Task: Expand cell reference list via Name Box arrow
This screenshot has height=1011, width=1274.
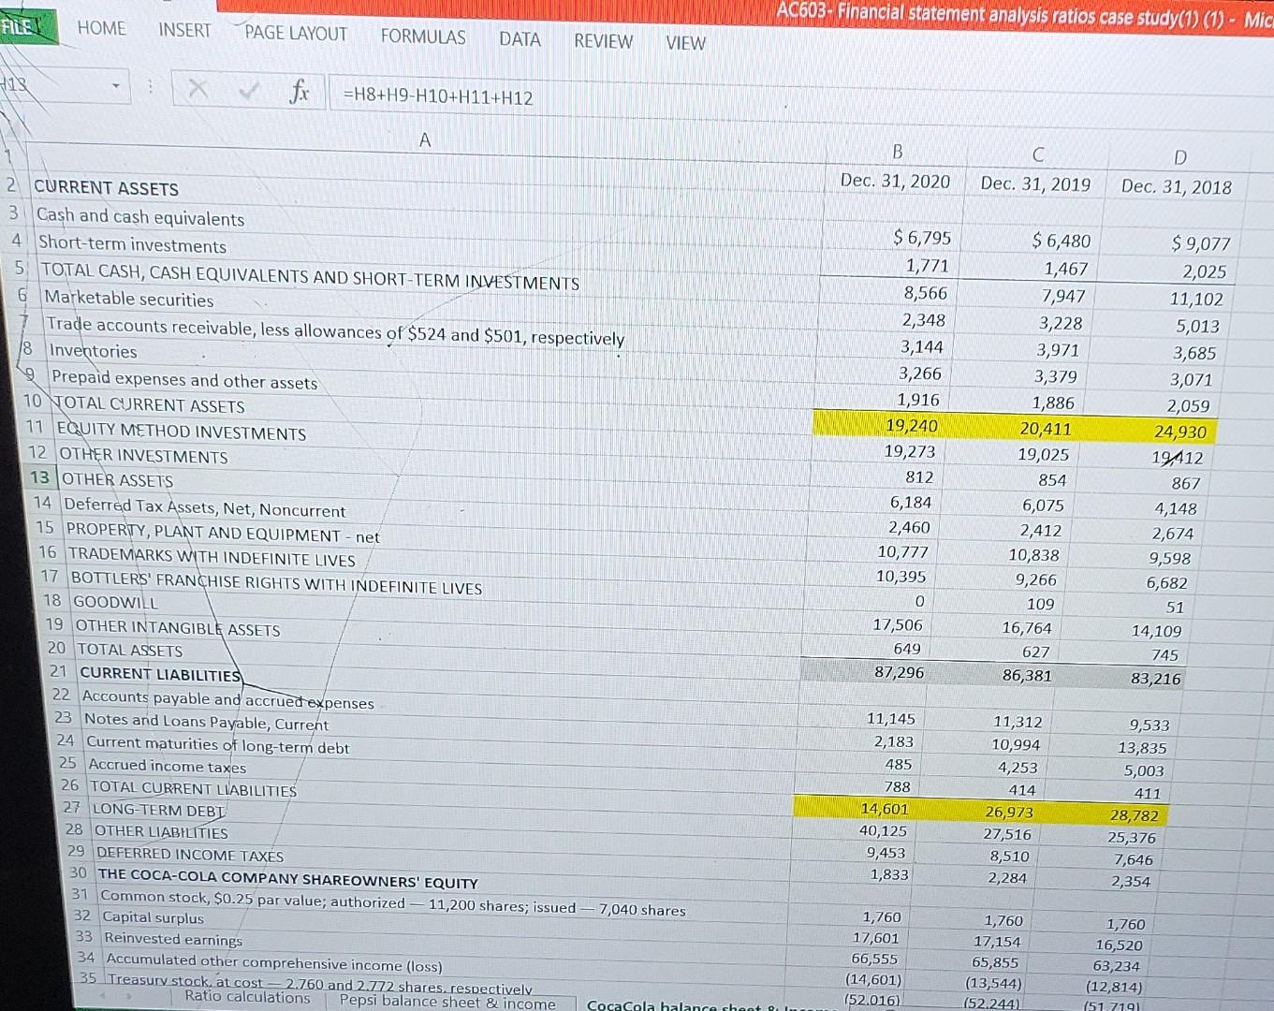Action: click(x=114, y=86)
